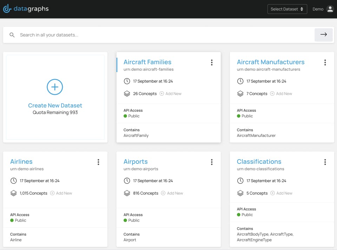The width and height of the screenshot is (337, 250).
Task: Click the Create New Dataset text
Action: [55, 105]
